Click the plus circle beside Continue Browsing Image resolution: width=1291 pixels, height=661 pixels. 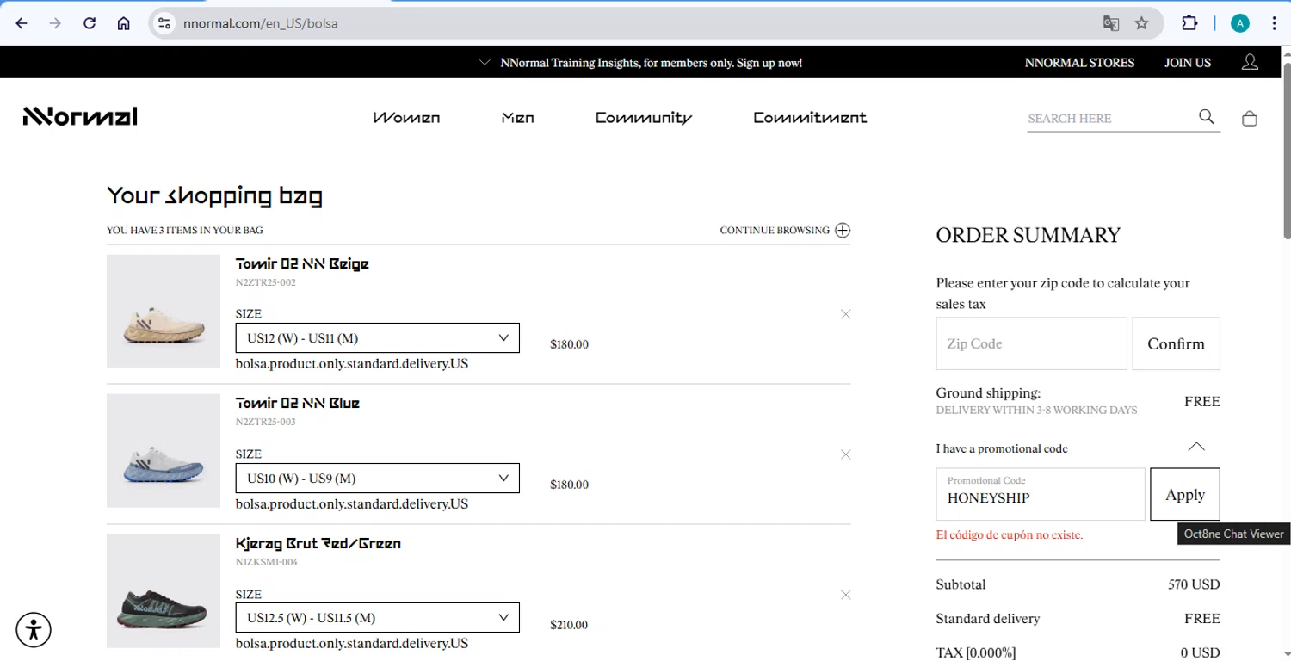coord(843,230)
